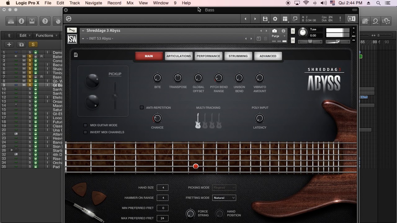Open the info notes page icon
Viewport: 397px width, 223px height.
(x=76, y=55)
